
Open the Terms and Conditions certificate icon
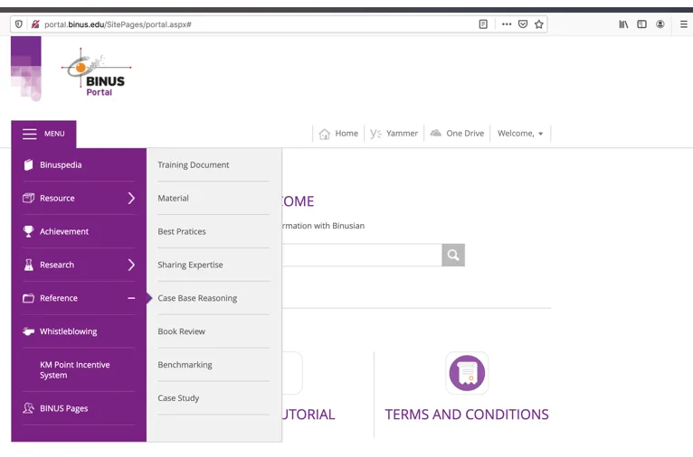point(467,373)
